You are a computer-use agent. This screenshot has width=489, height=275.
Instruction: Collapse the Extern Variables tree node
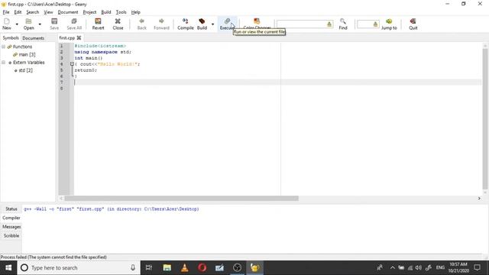[3, 63]
